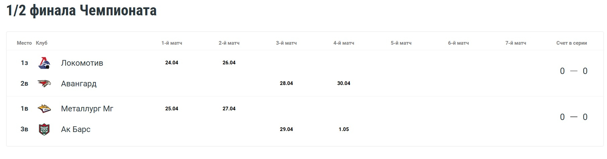Click the Avangard hawk logo
This screenshot has width=607, height=159.
pos(44,83)
